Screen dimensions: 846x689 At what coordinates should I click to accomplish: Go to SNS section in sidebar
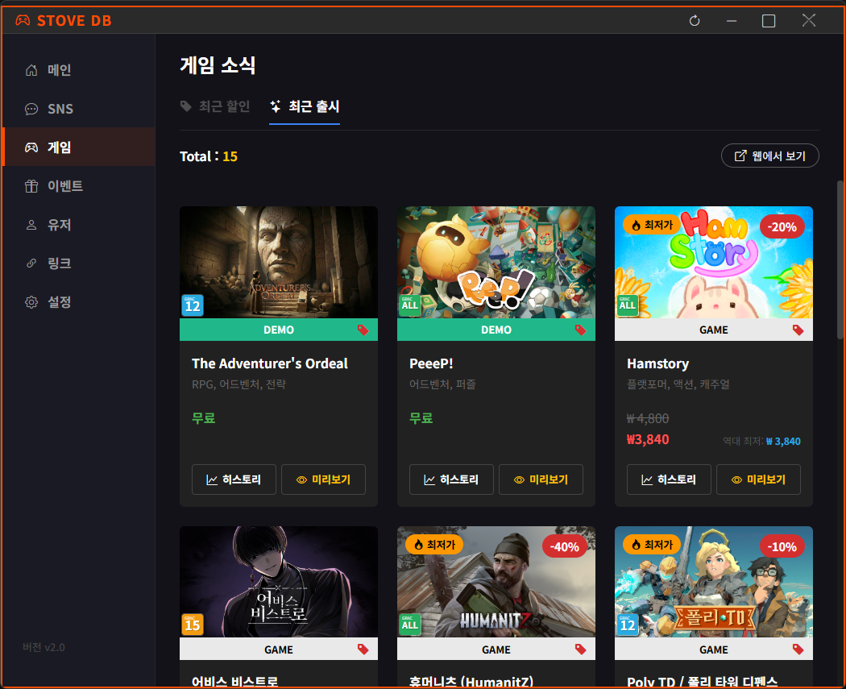pos(60,109)
